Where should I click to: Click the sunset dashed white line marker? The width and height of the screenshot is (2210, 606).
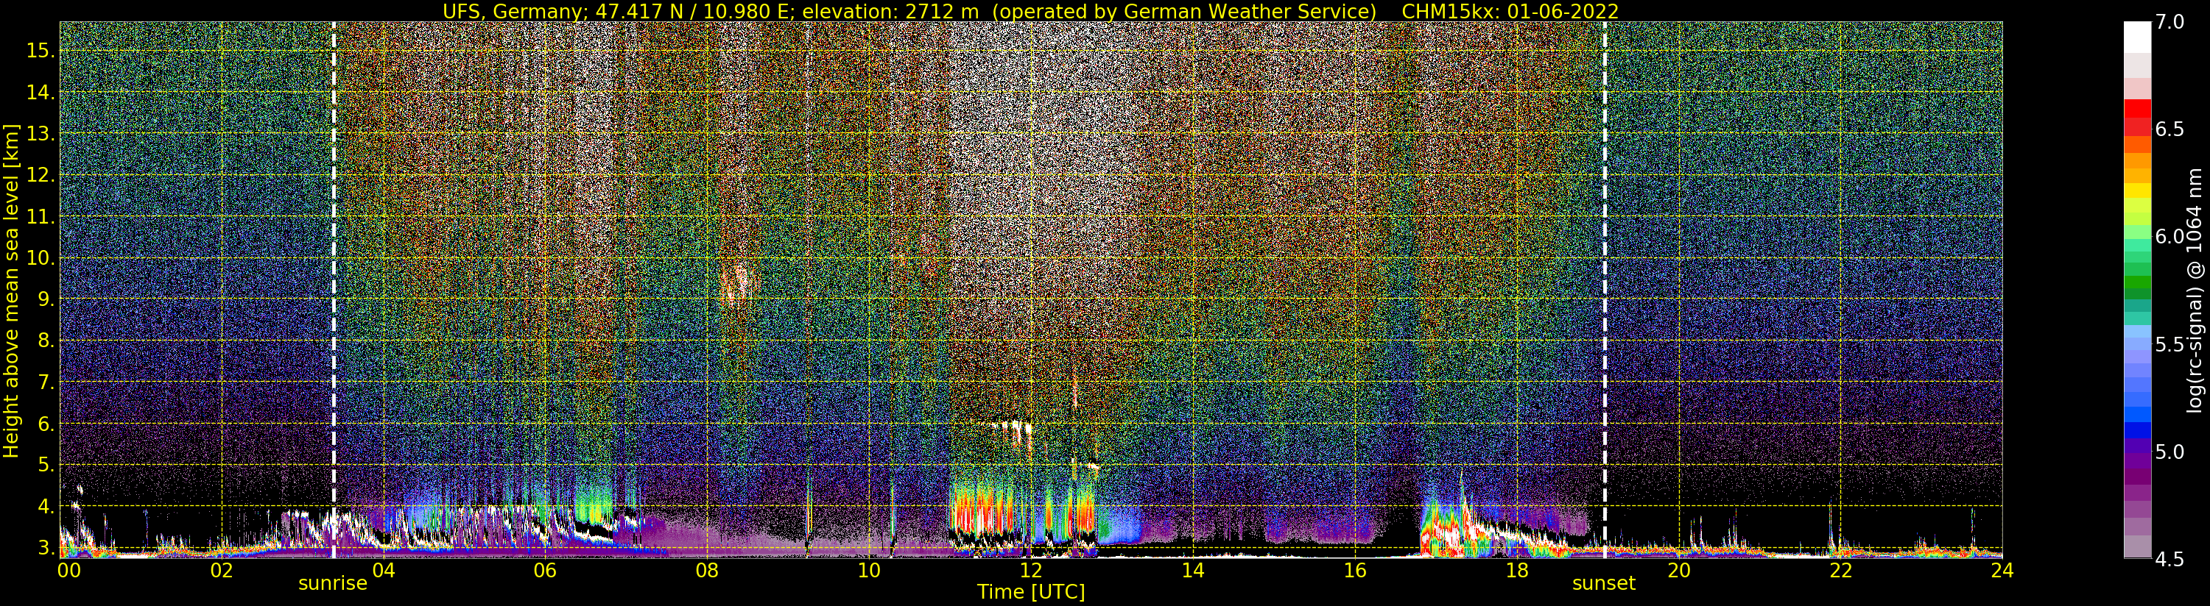coord(1605,290)
